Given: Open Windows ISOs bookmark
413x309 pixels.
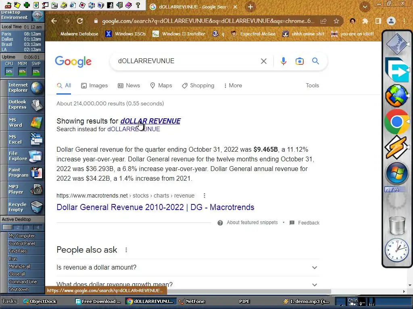Looking at the screenshot, I should point(126,34).
